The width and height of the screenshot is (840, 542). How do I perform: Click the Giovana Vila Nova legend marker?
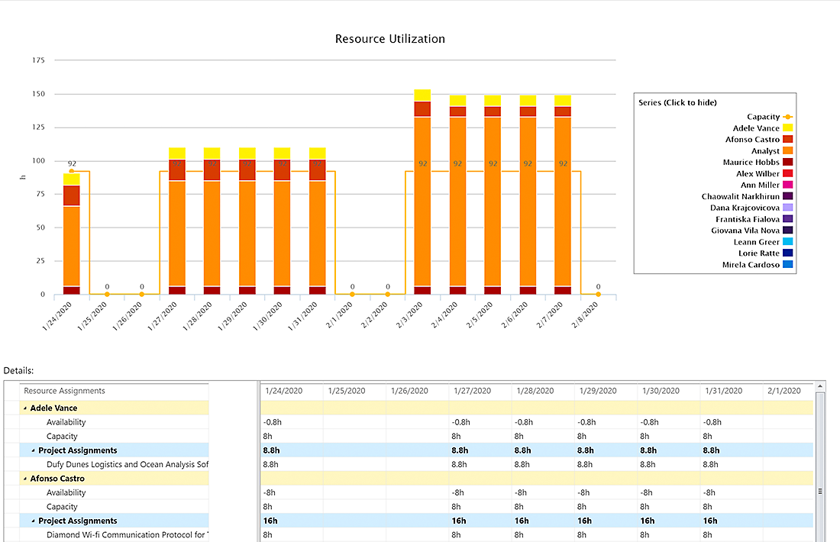787,231
